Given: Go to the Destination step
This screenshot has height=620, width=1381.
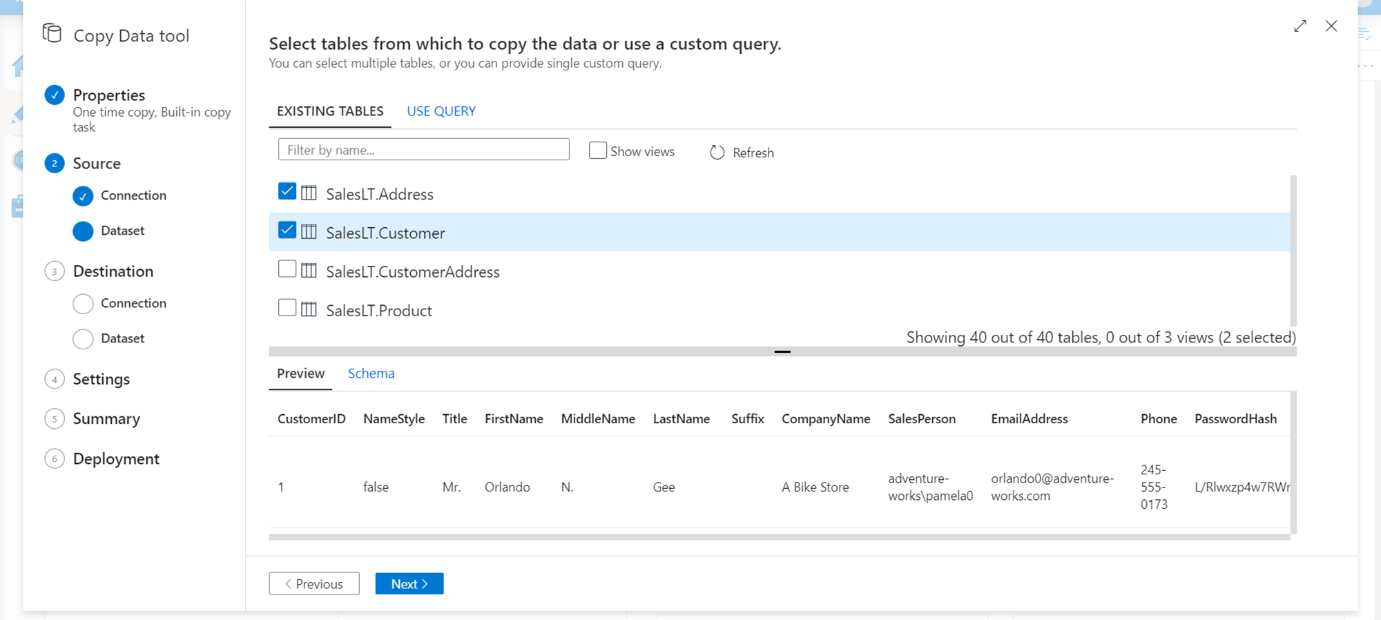Looking at the screenshot, I should tap(113, 271).
